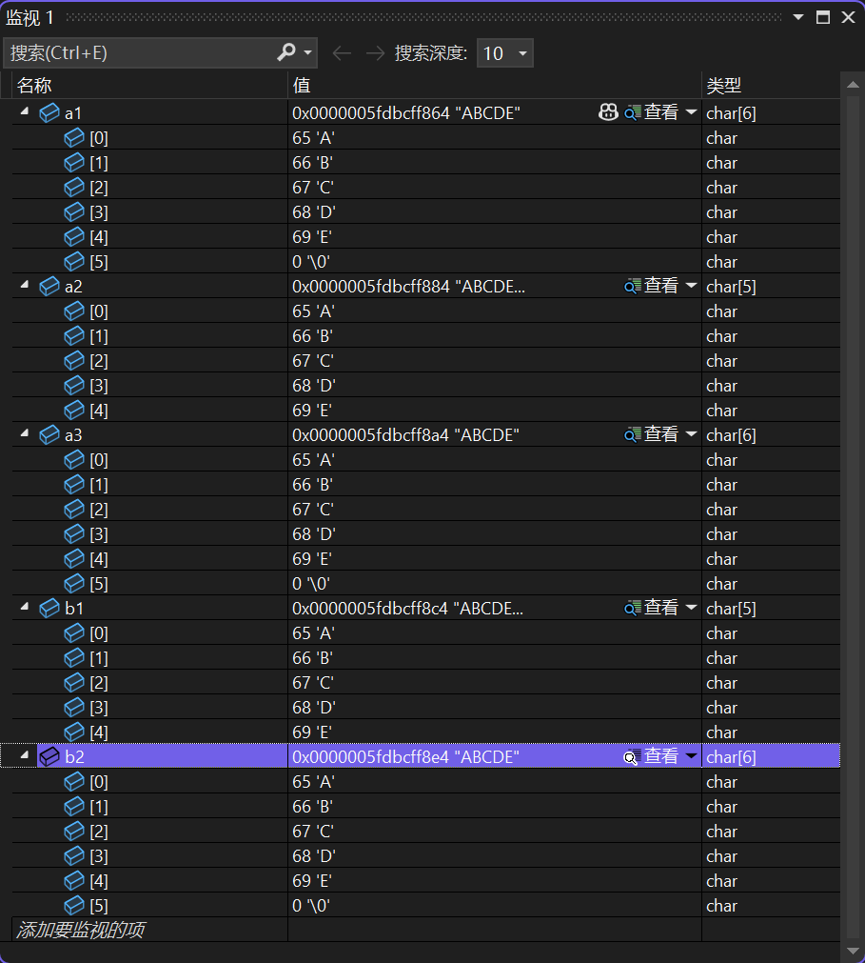The width and height of the screenshot is (865, 963).
Task: Open the search depth dropdown showing 10
Action: pyautogui.click(x=505, y=53)
